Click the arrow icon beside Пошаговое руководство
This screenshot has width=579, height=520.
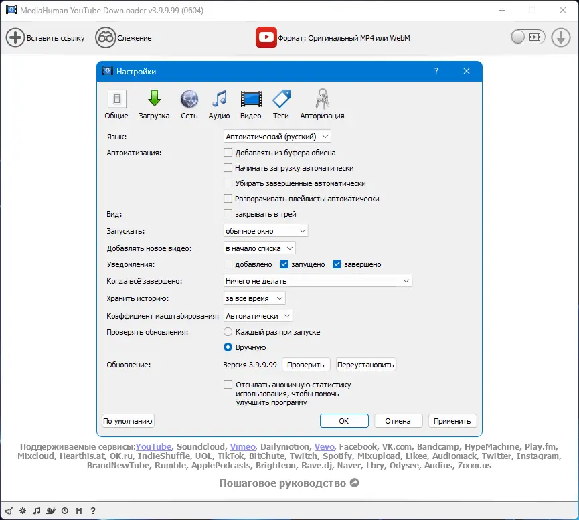coord(355,483)
